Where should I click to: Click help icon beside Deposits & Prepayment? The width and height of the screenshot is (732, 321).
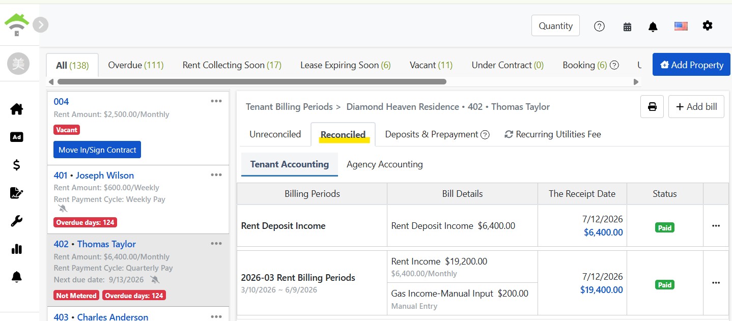pos(485,135)
